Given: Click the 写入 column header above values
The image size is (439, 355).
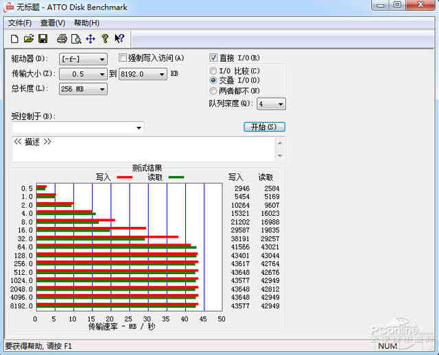Looking at the screenshot, I should (x=235, y=177).
